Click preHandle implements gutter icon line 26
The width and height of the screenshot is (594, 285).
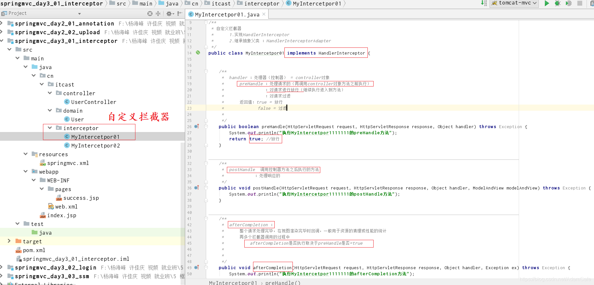pyautogui.click(x=196, y=126)
